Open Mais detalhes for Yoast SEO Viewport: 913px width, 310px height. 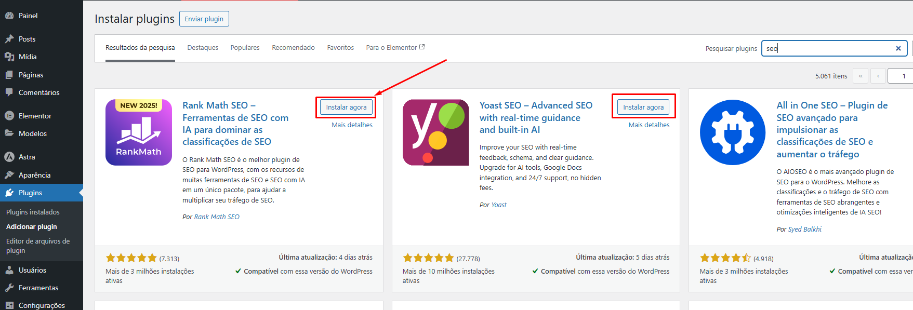pos(649,125)
